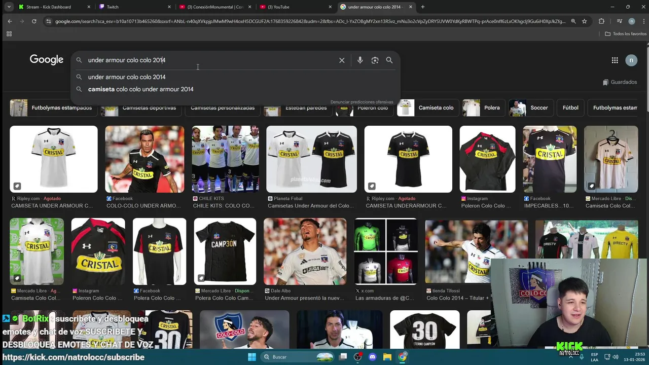Open Windows Start menu

click(x=252, y=357)
